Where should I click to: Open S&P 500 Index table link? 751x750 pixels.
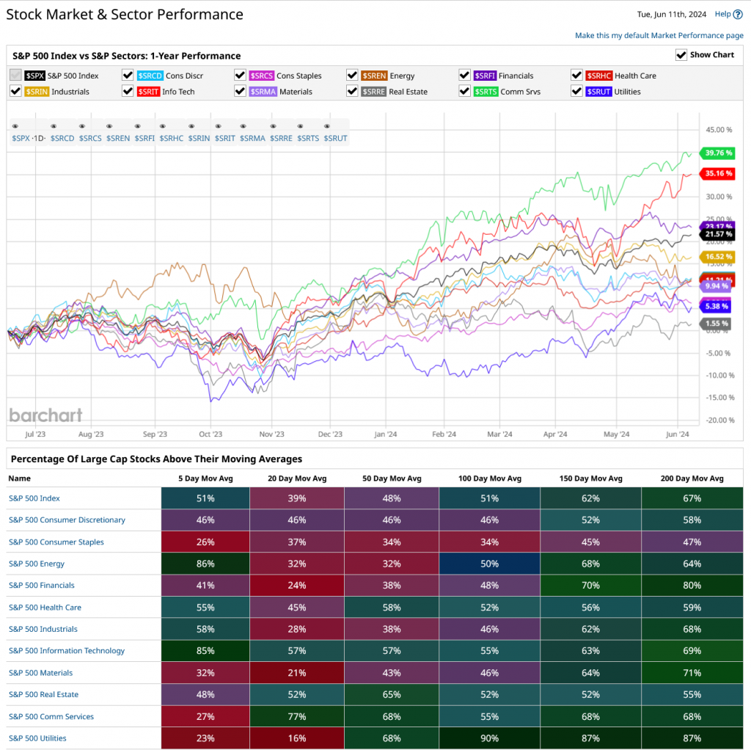pyautogui.click(x=34, y=498)
